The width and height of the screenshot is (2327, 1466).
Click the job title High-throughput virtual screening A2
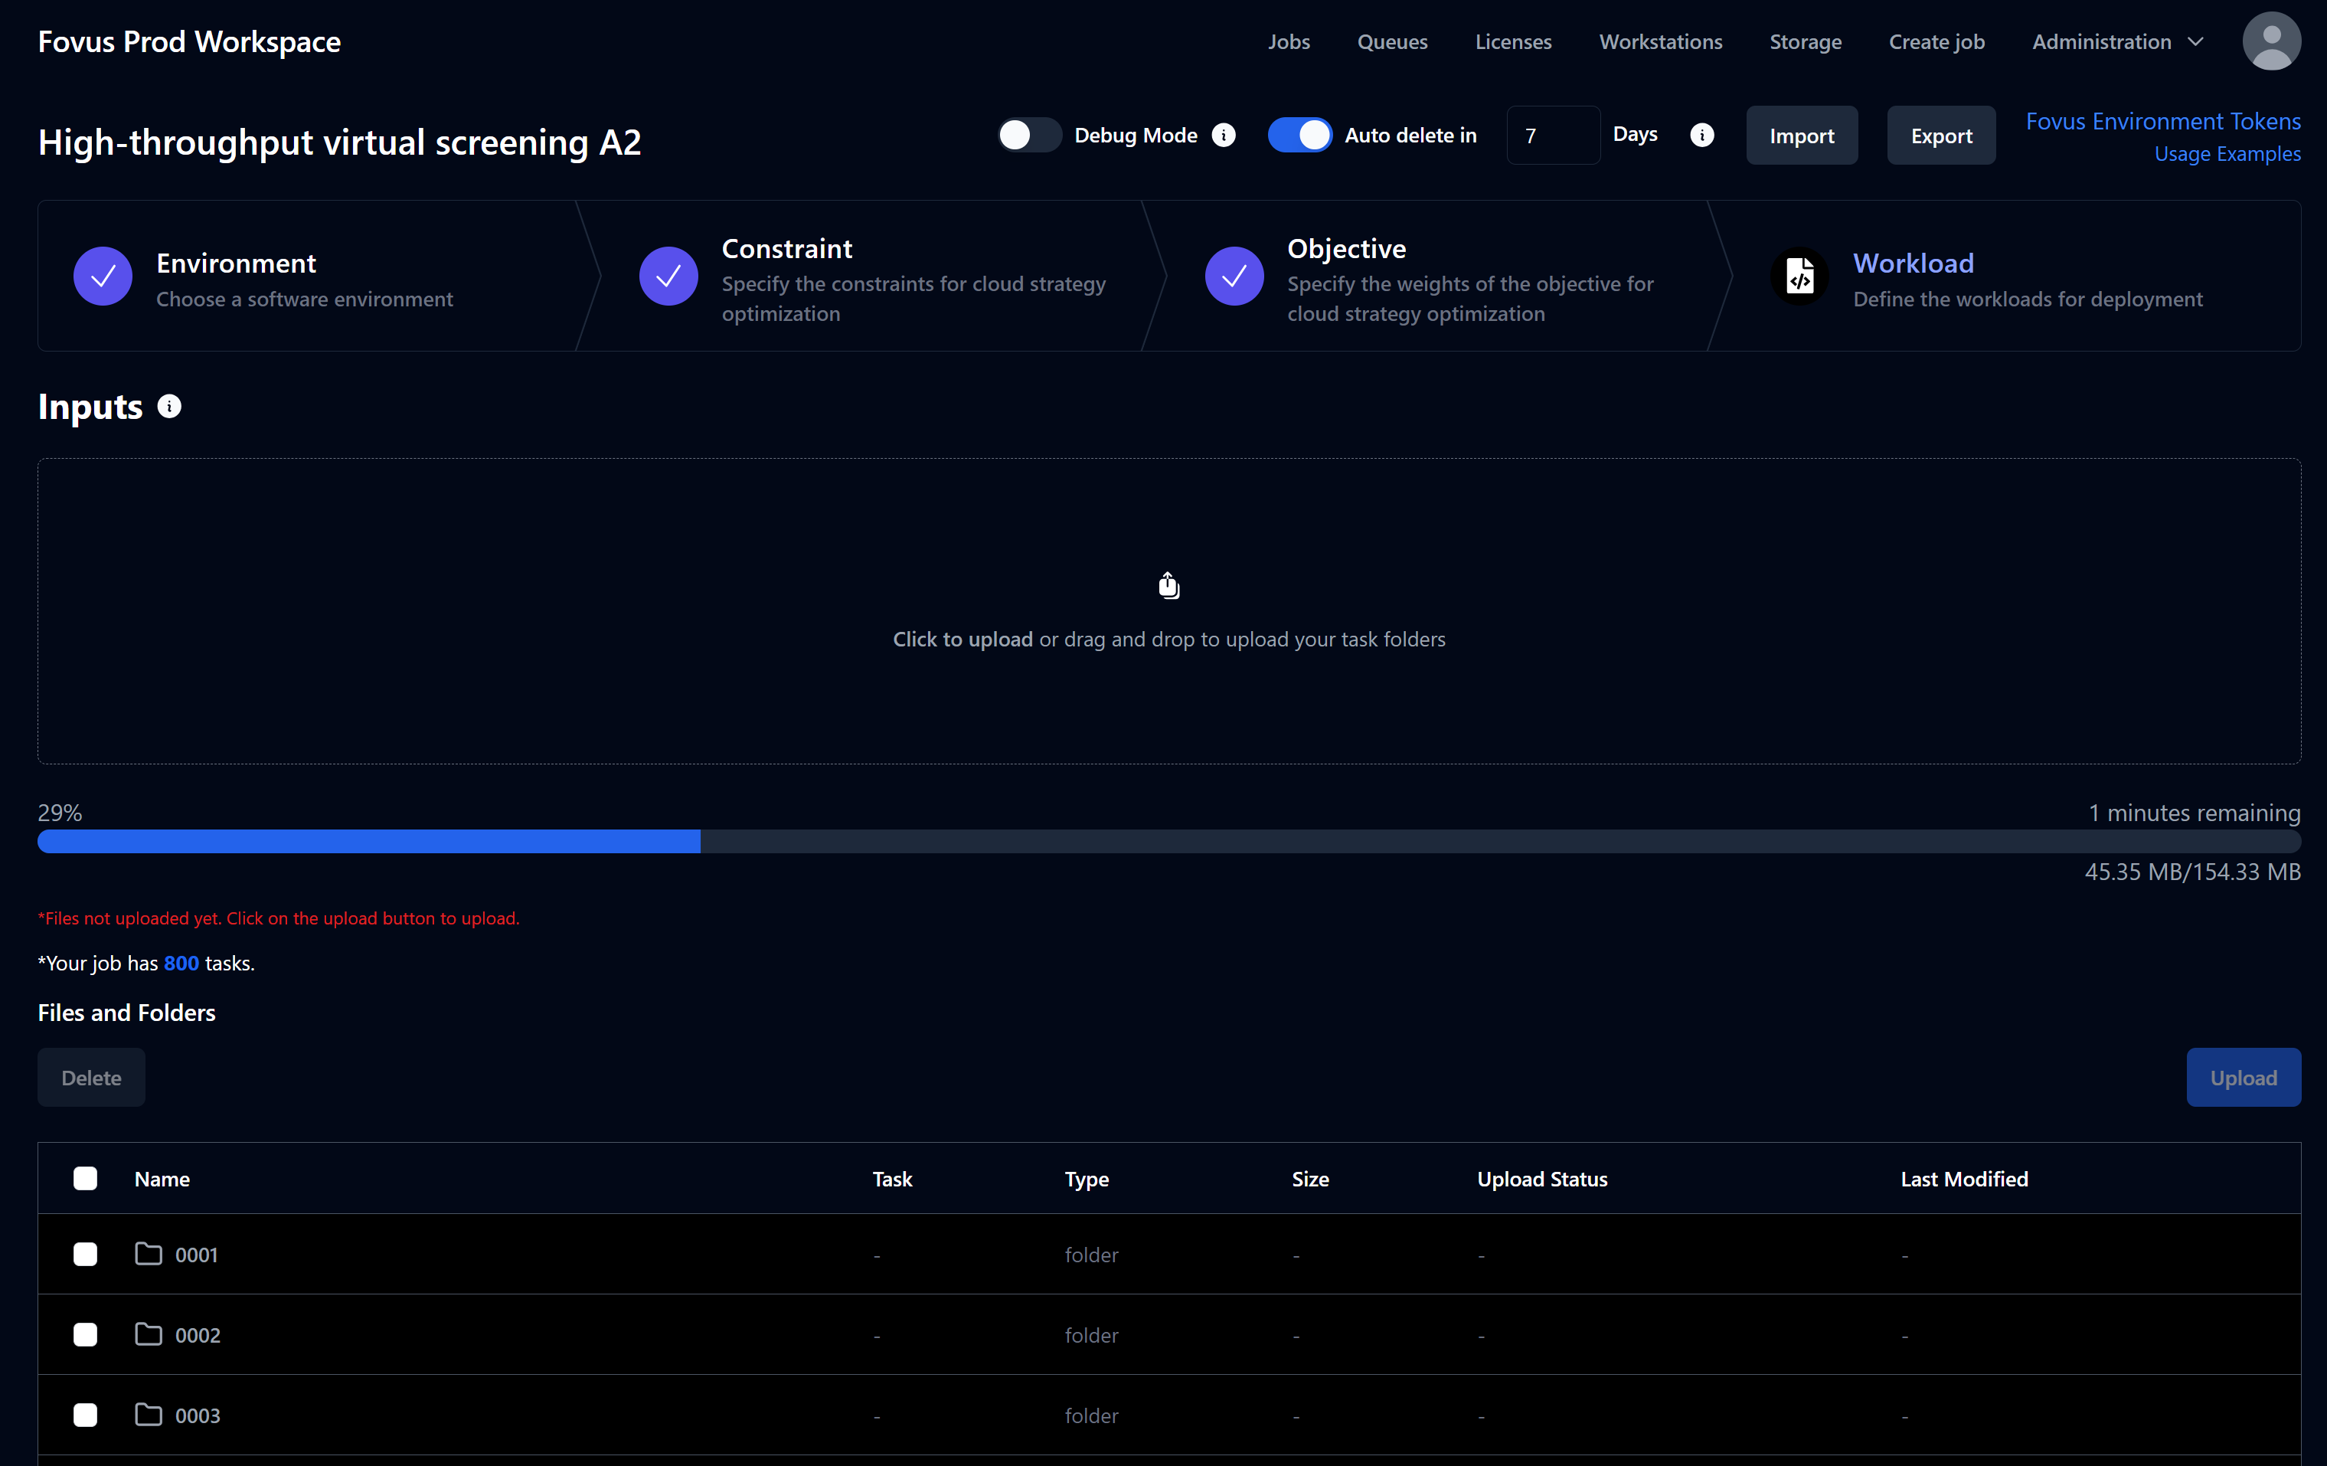click(x=339, y=142)
